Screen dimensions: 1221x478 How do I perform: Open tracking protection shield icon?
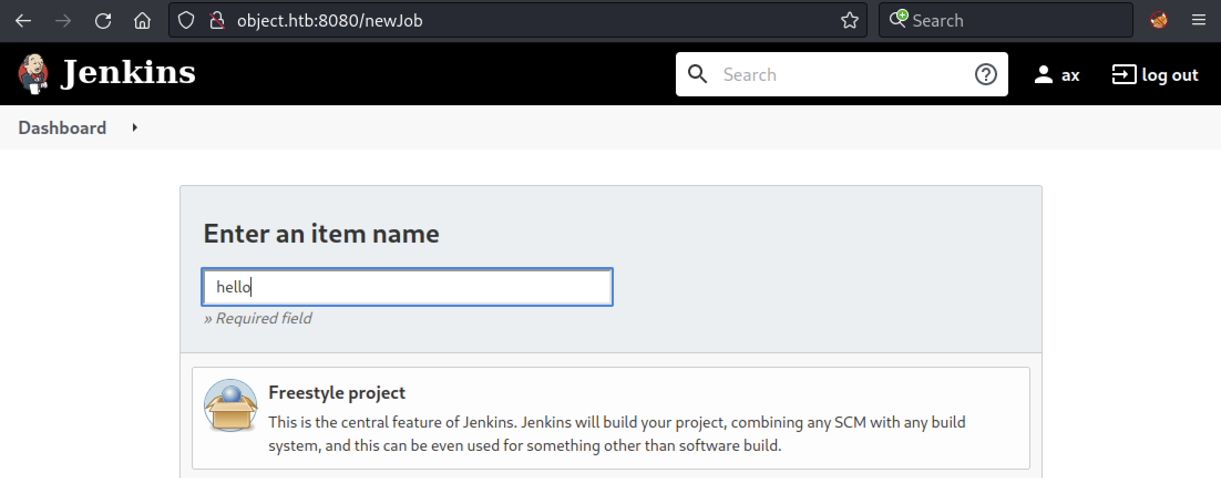click(186, 21)
